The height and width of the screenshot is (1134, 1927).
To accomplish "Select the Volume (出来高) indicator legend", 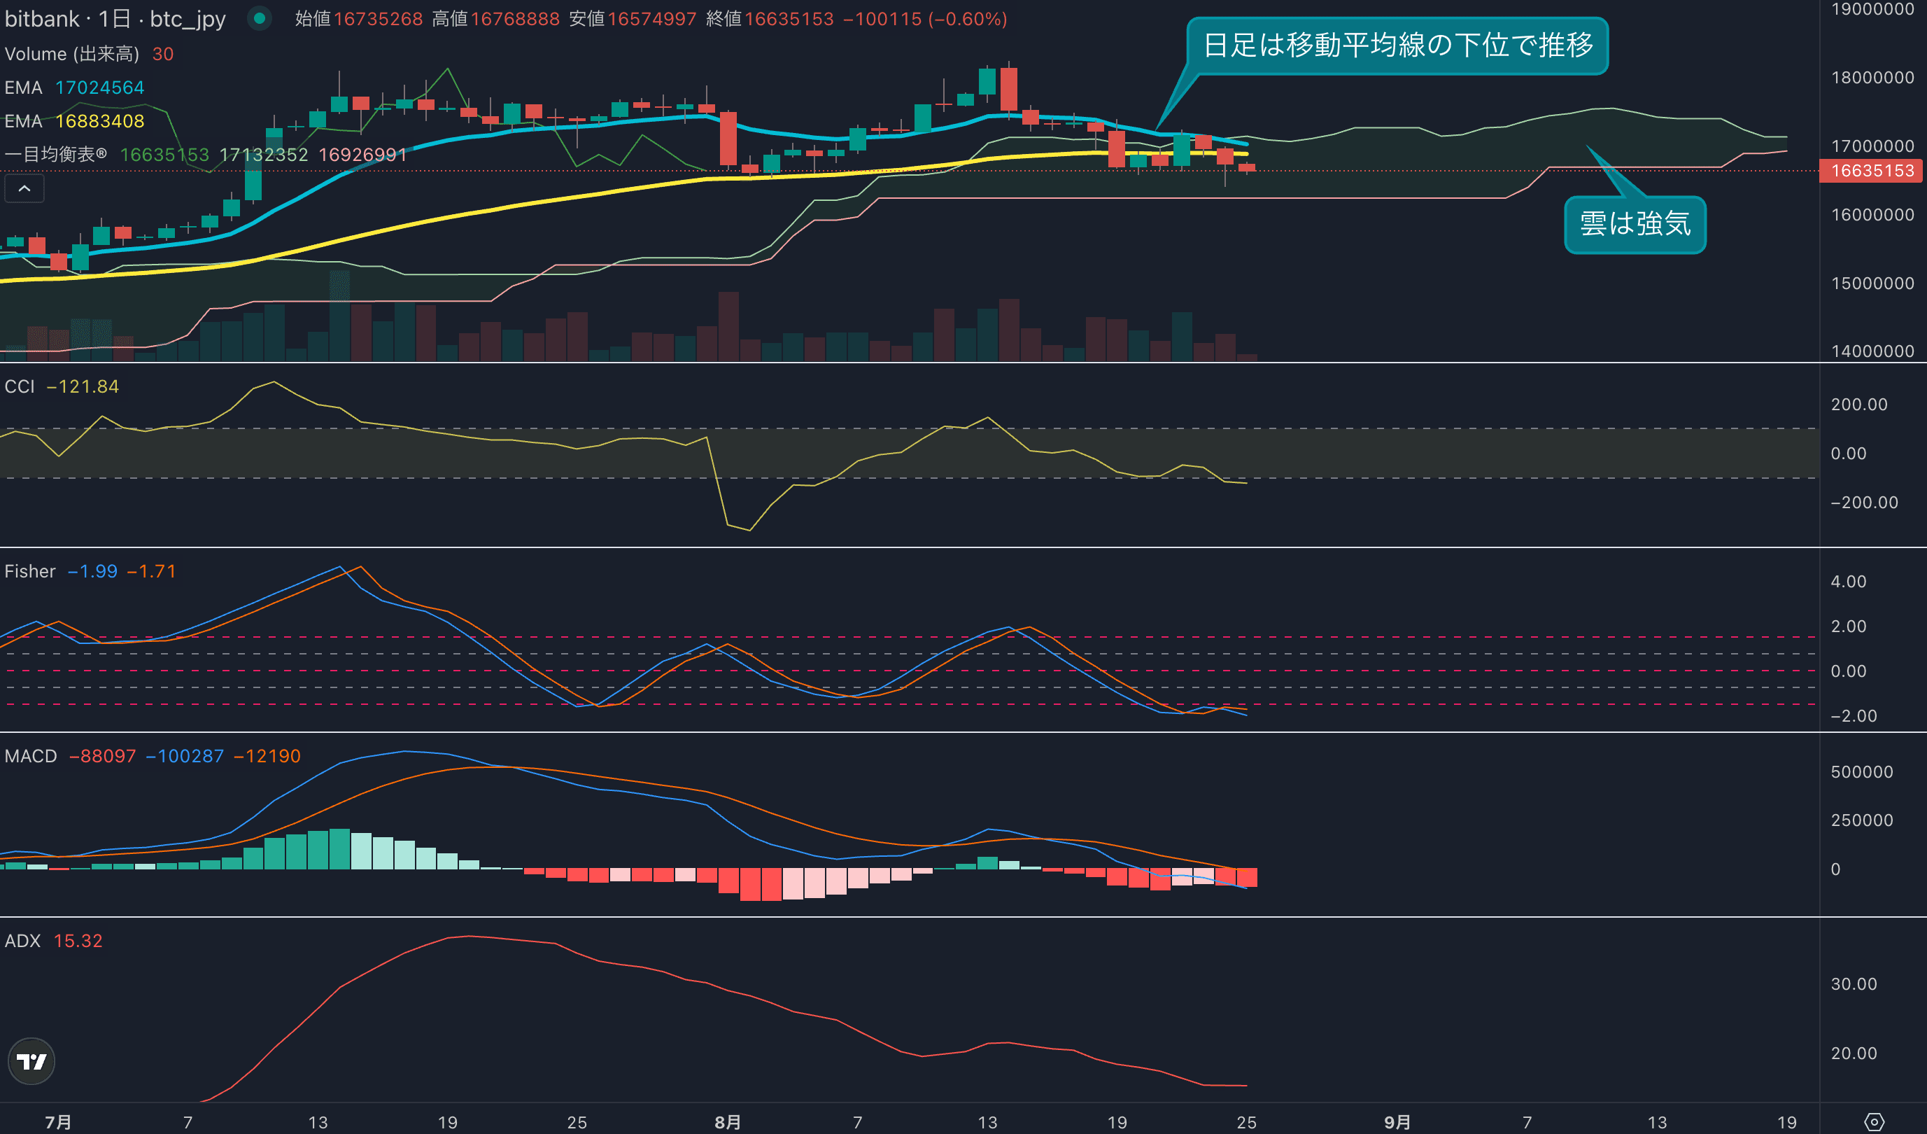I will click(72, 55).
